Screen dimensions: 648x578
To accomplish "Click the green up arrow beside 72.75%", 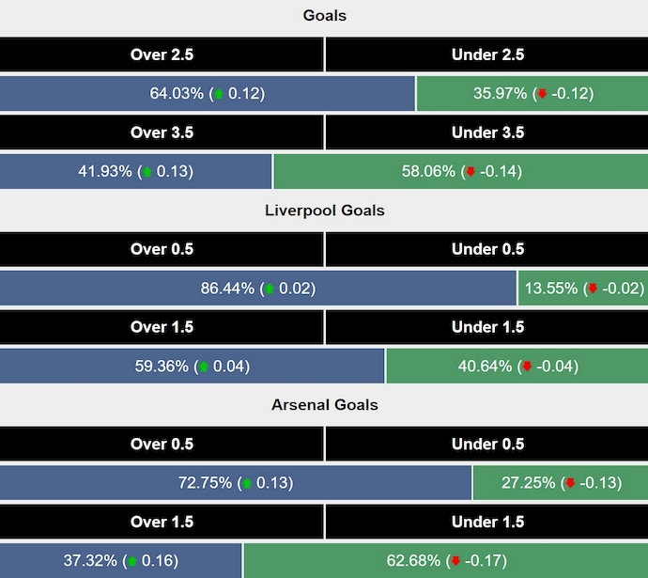I will pos(247,483).
